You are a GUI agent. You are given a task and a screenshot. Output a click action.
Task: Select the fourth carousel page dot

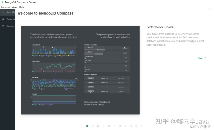coord(104,126)
